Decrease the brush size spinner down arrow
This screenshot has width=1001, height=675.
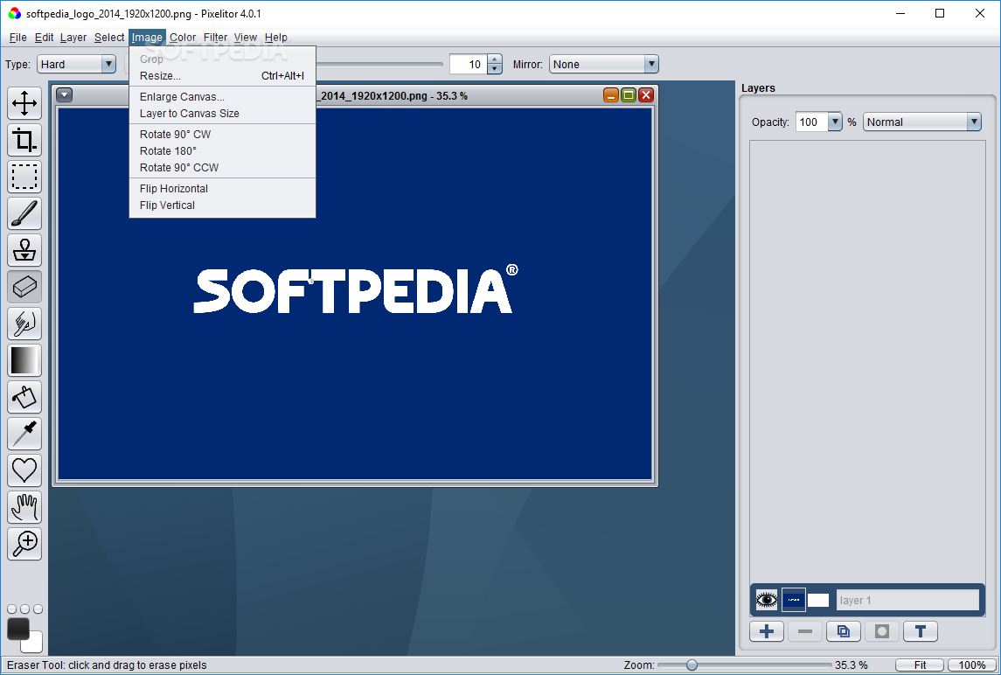point(495,68)
